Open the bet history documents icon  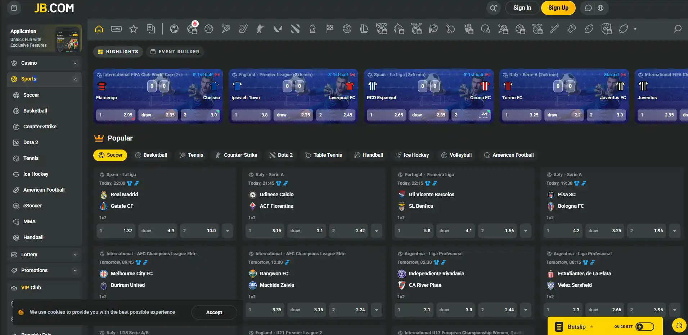(151, 29)
